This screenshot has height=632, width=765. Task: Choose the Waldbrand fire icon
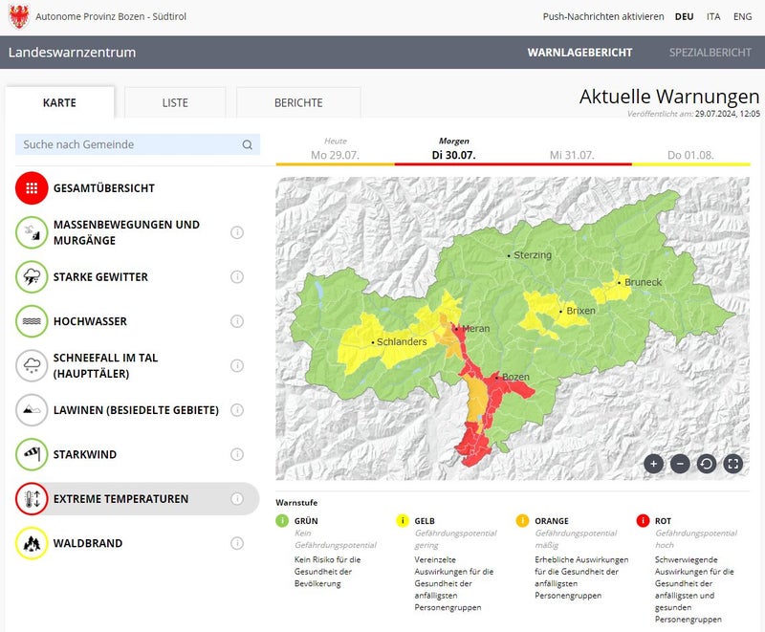click(x=32, y=543)
